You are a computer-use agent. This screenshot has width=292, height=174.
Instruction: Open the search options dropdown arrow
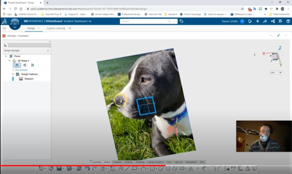point(175,21)
